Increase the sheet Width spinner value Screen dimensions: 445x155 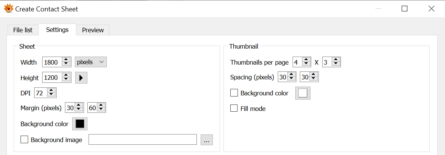click(x=67, y=60)
